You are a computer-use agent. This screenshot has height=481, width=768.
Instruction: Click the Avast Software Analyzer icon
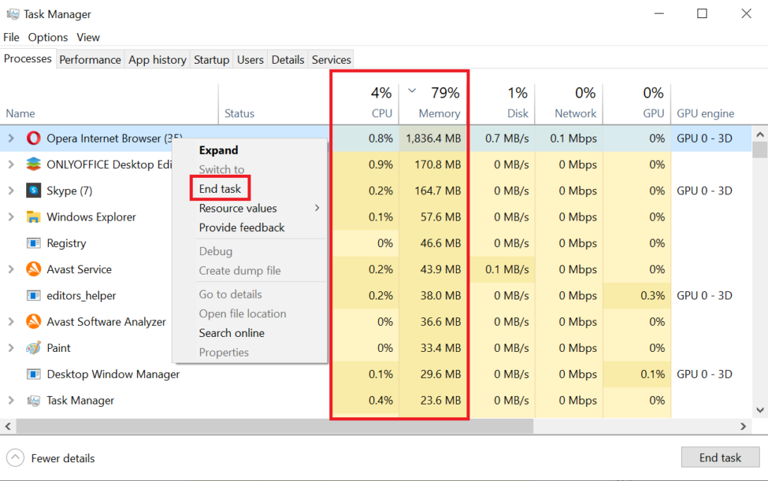click(x=32, y=322)
